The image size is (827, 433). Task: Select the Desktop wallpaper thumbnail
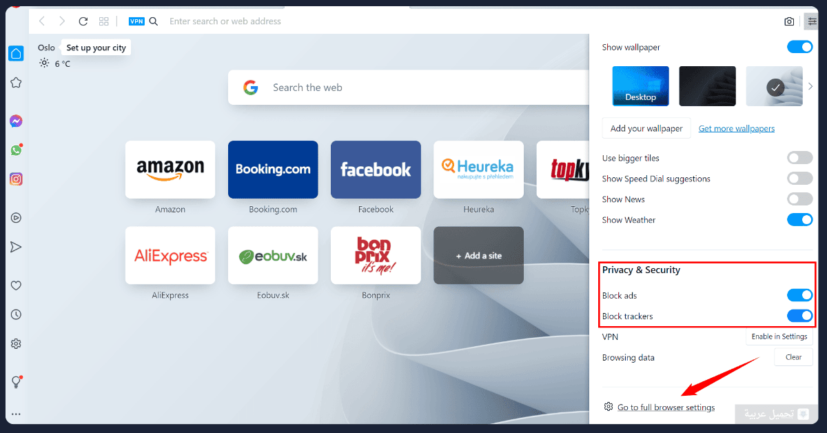click(x=641, y=86)
